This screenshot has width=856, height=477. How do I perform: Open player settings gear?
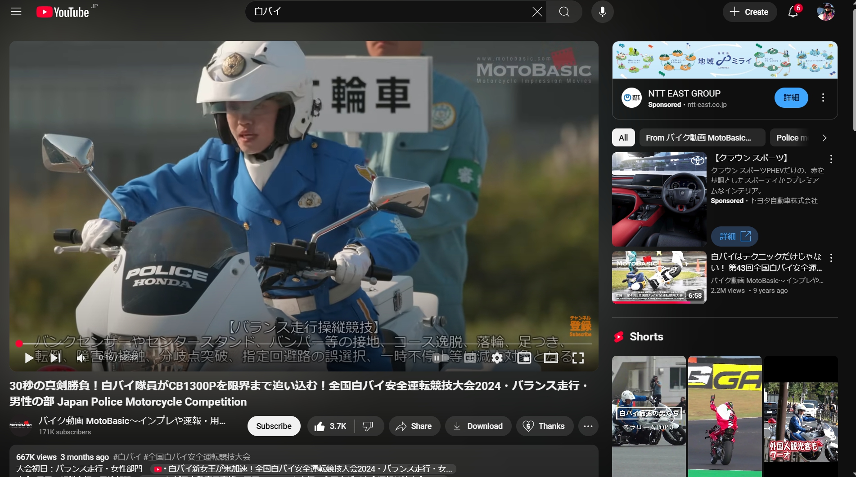point(497,358)
